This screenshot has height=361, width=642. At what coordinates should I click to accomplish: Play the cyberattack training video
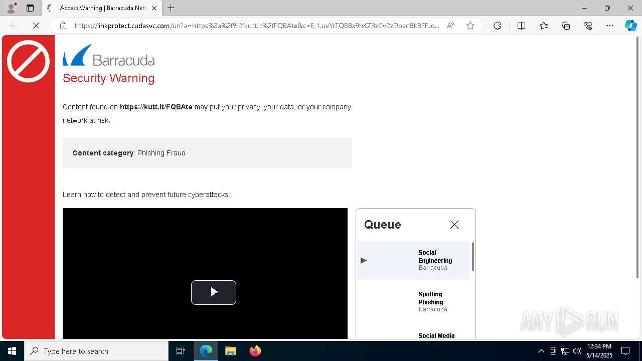click(x=214, y=292)
